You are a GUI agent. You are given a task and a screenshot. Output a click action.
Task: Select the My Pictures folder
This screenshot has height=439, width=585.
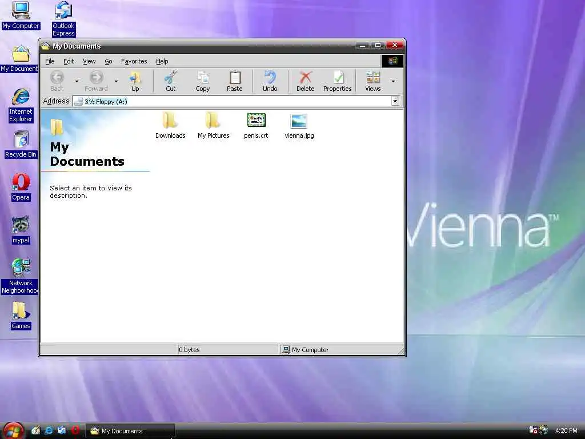[214, 125]
